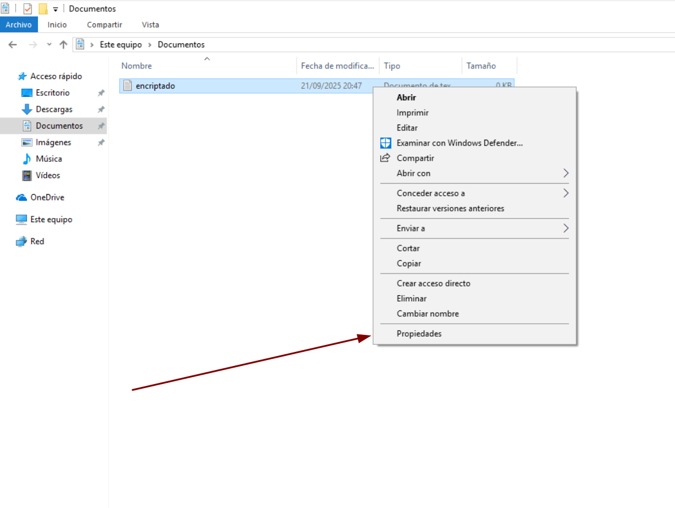Click the Descargas blue arrow icon
Screen dimensions: 675x508
click(27, 109)
